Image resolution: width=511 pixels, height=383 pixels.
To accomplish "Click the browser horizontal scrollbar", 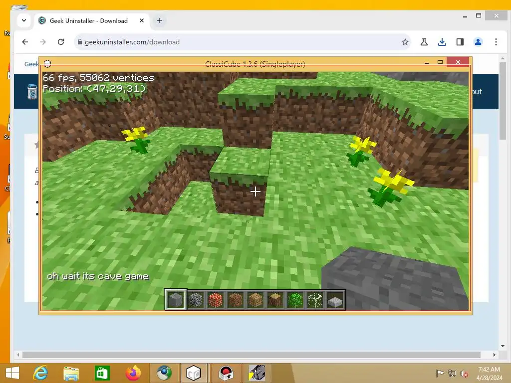I will pyautogui.click(x=252, y=355).
